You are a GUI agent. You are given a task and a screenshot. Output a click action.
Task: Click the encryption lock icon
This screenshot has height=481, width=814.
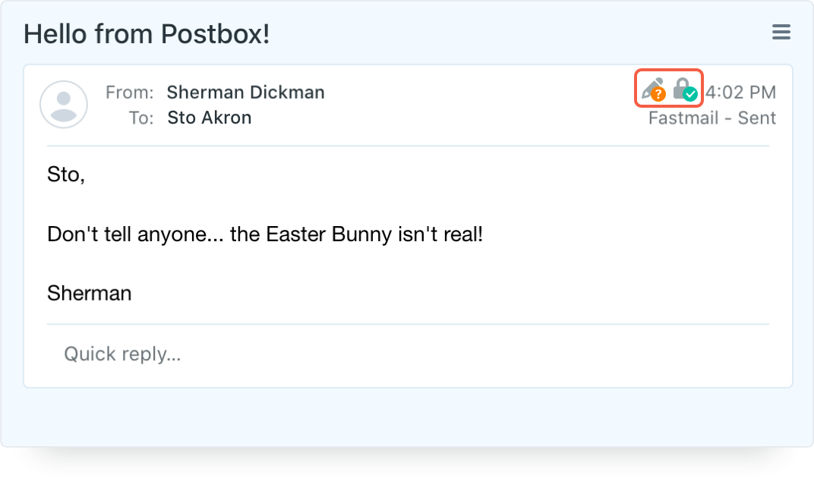(x=682, y=87)
